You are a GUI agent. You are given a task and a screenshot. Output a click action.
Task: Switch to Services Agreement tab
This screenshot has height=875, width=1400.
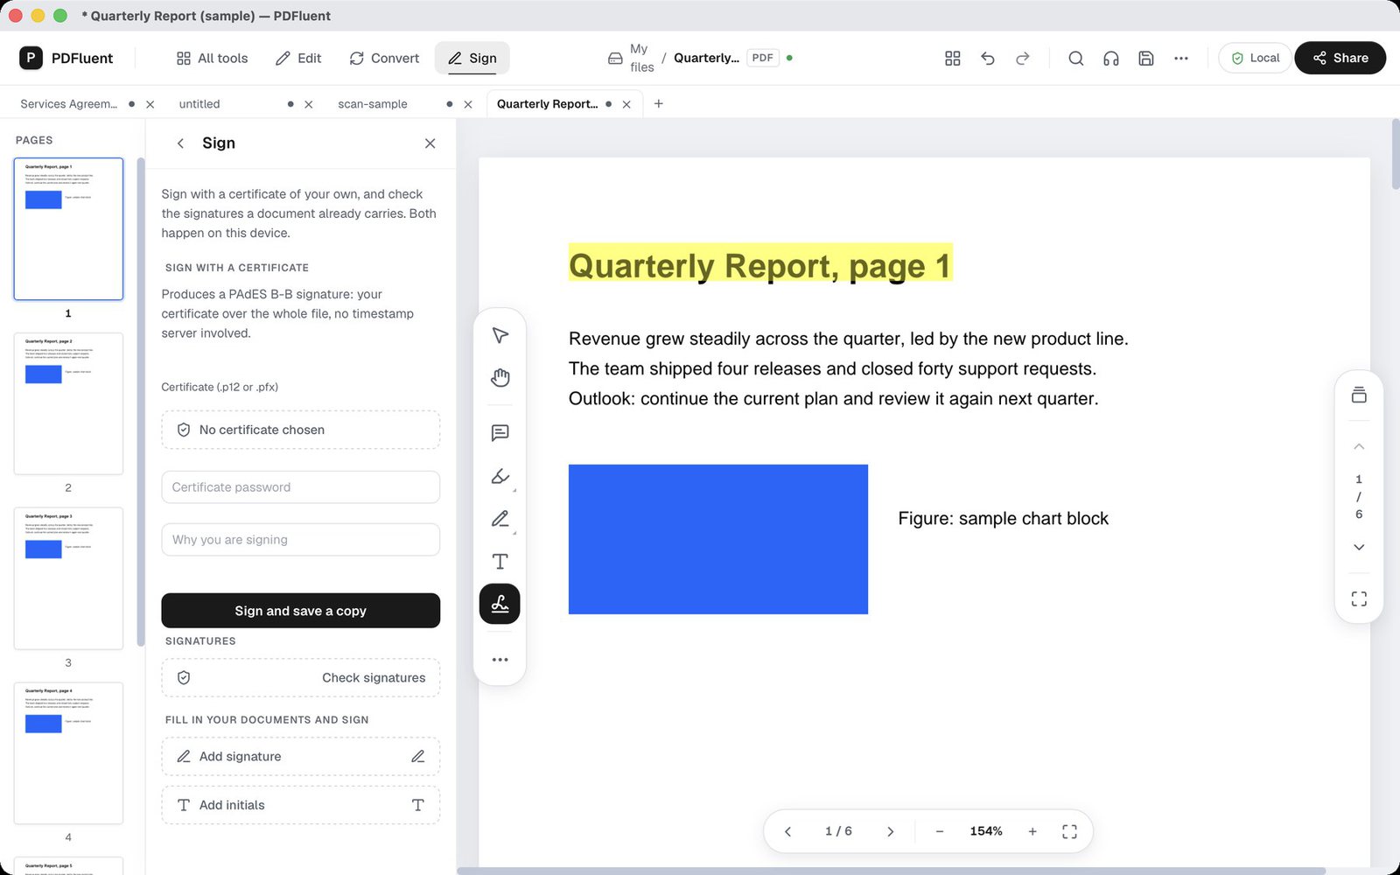(x=68, y=104)
